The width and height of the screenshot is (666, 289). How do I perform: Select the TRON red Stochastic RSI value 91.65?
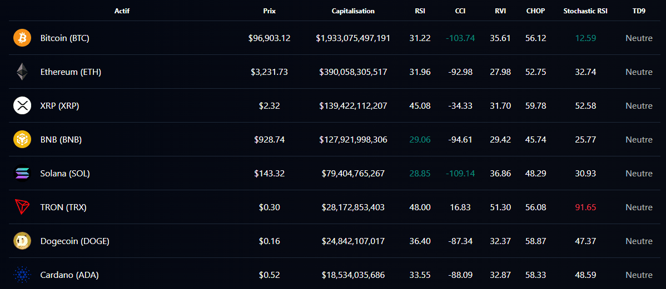[586, 207]
